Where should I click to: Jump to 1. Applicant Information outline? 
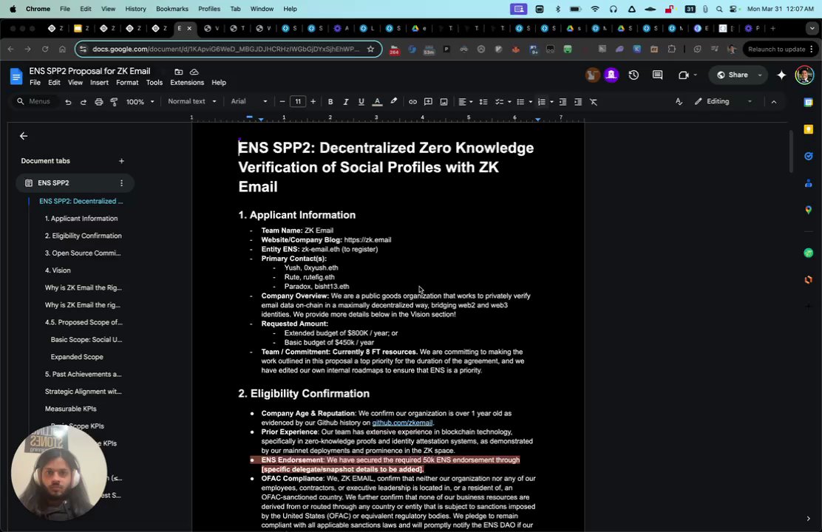pos(81,218)
